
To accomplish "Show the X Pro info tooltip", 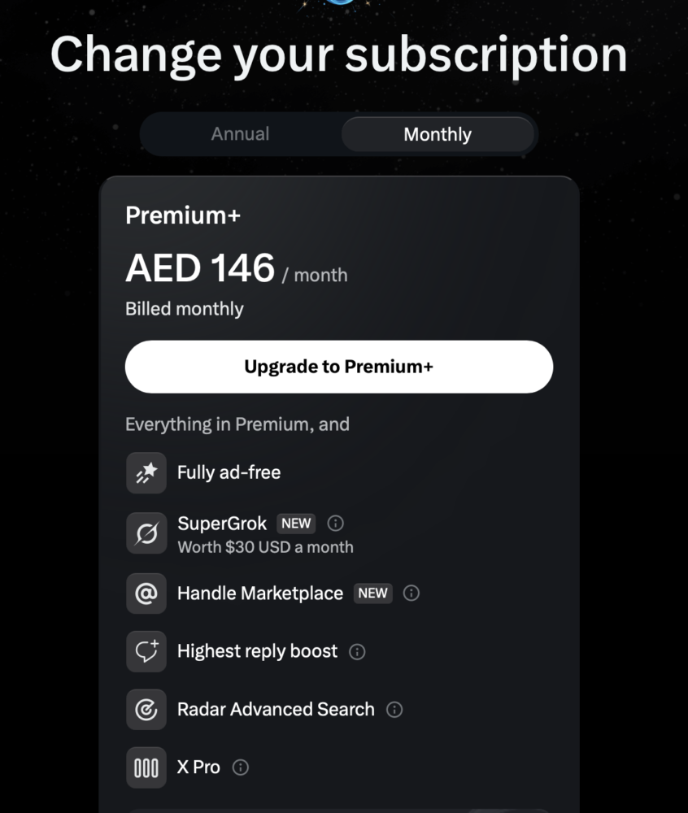I will click(240, 767).
